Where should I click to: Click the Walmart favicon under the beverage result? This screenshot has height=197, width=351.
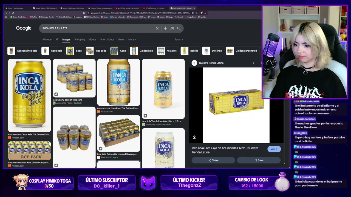point(99,157)
